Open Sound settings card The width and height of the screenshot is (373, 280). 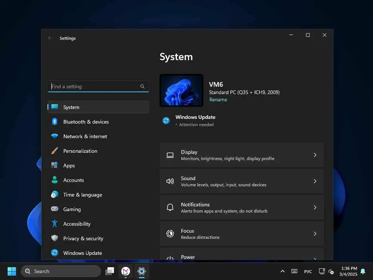(242, 181)
